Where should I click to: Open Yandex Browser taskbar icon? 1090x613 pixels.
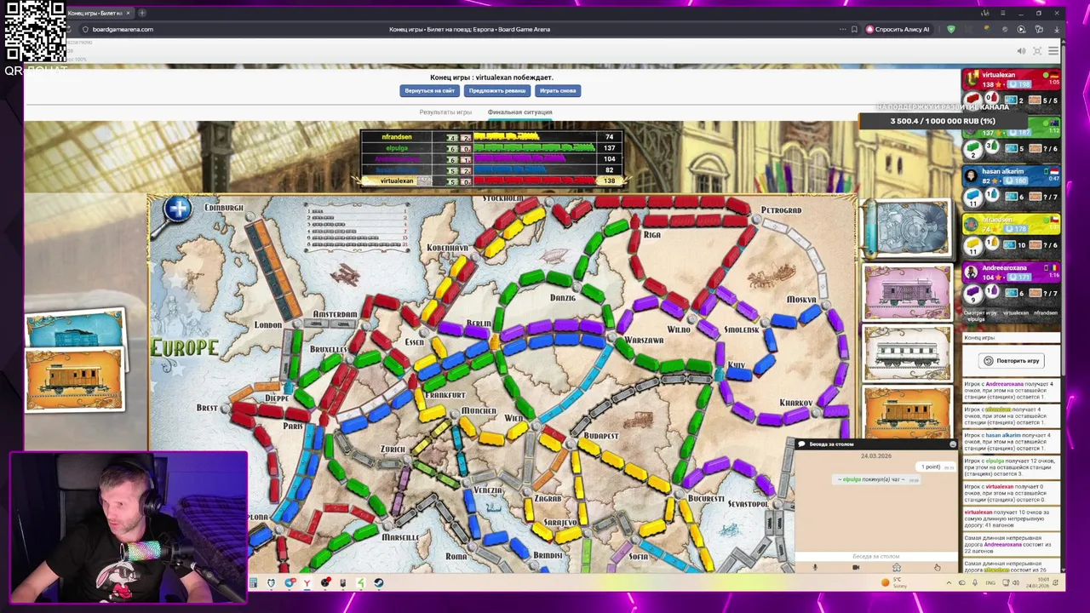click(x=307, y=583)
